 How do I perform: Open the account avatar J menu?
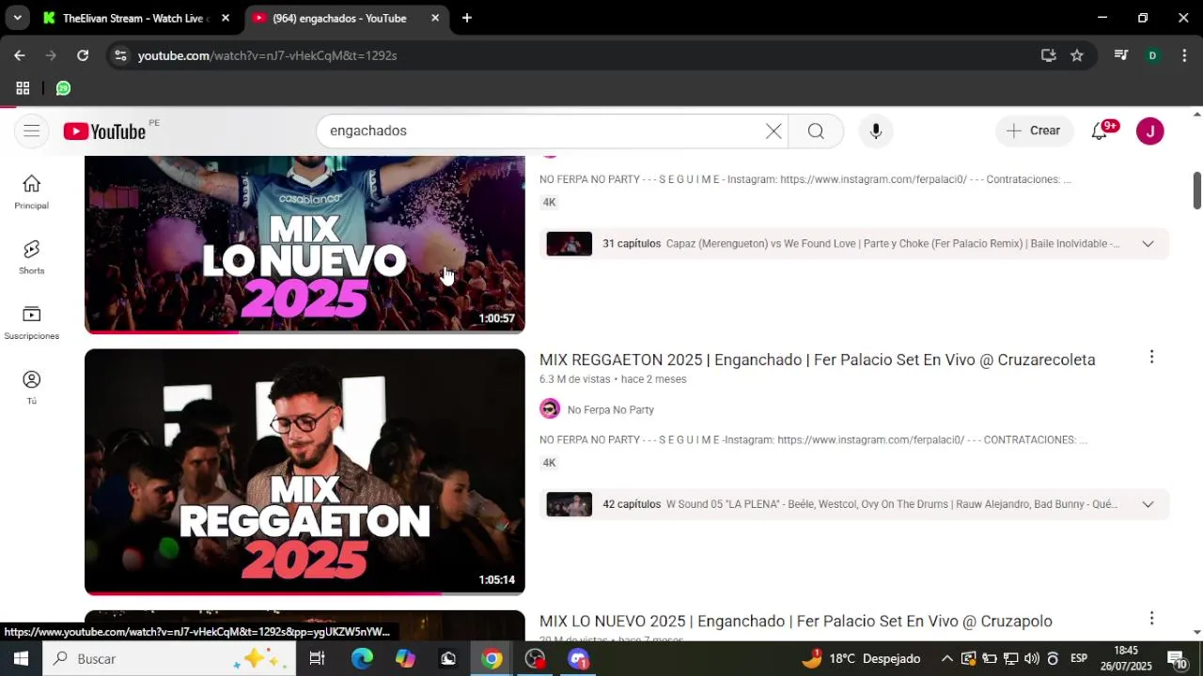(1149, 131)
